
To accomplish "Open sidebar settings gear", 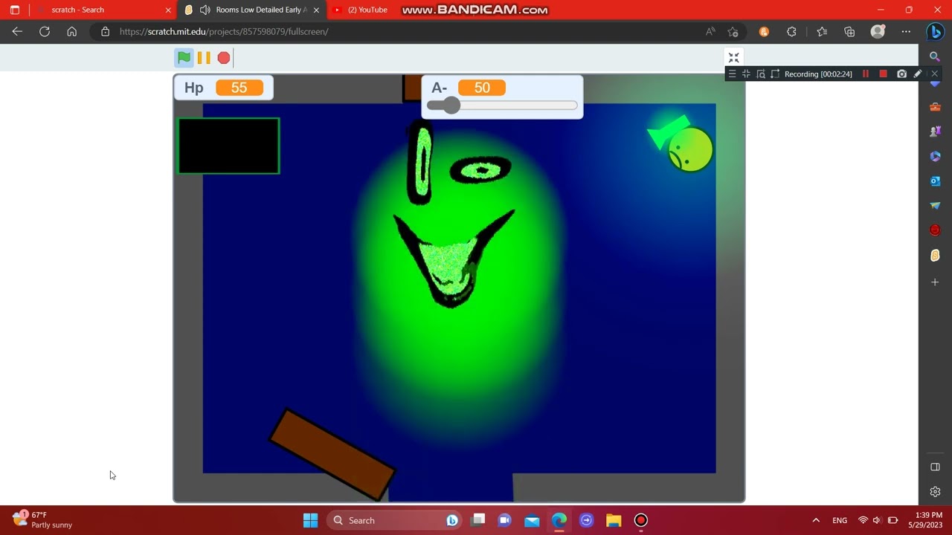I will tap(935, 492).
